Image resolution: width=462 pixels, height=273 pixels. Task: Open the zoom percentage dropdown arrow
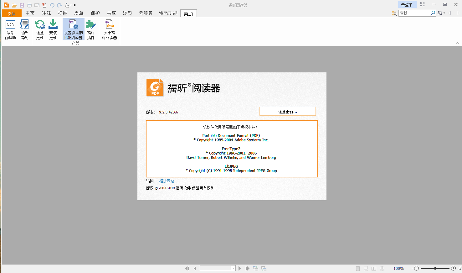[x=412, y=268]
